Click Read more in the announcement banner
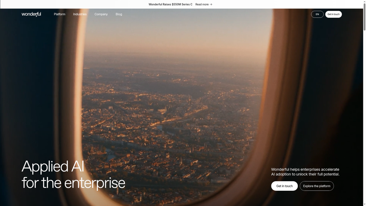 pyautogui.click(x=202, y=4)
